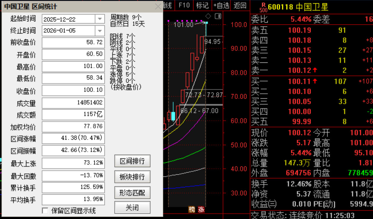Click the 总量 value 147.3万
Image resolution: width=373 pixels, height=219 pixels.
pyautogui.click(x=297, y=163)
